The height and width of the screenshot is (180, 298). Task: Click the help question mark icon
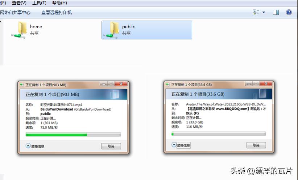tap(289, 12)
